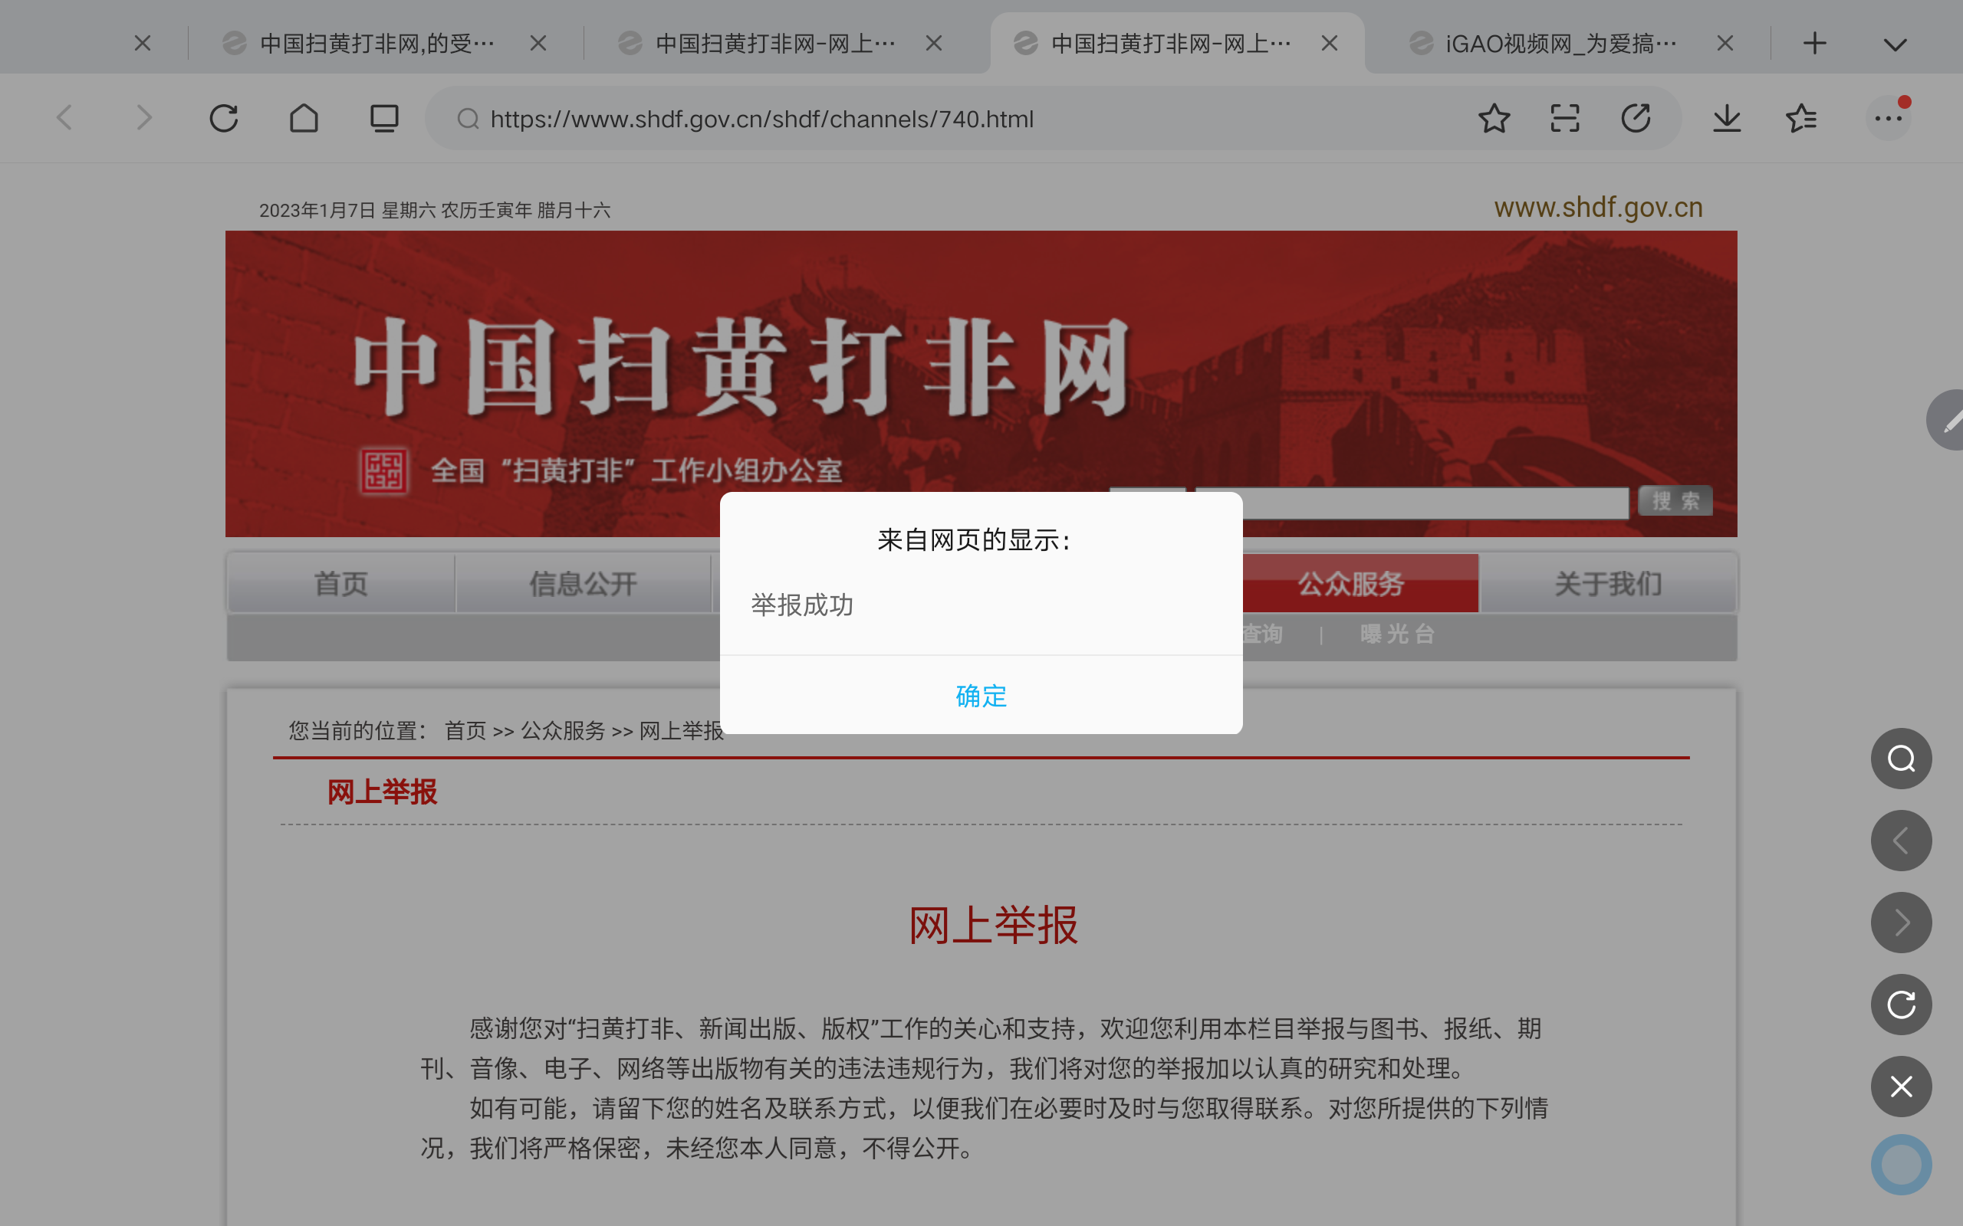Open the 公众服务 navigation menu item
Image resolution: width=1963 pixels, height=1226 pixels.
1351,584
